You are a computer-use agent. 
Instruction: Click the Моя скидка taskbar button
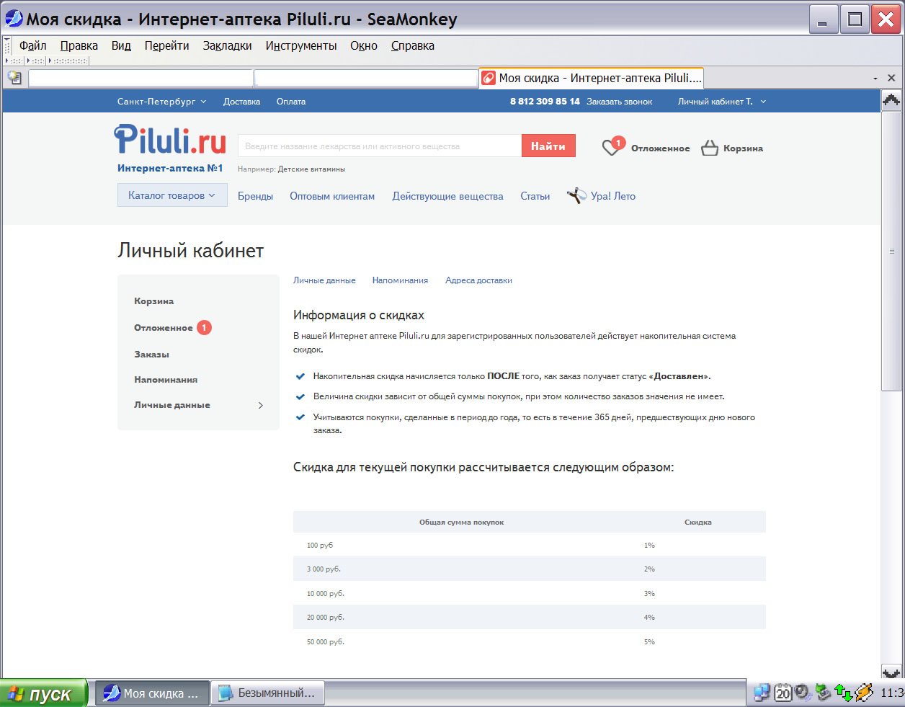[x=153, y=693]
